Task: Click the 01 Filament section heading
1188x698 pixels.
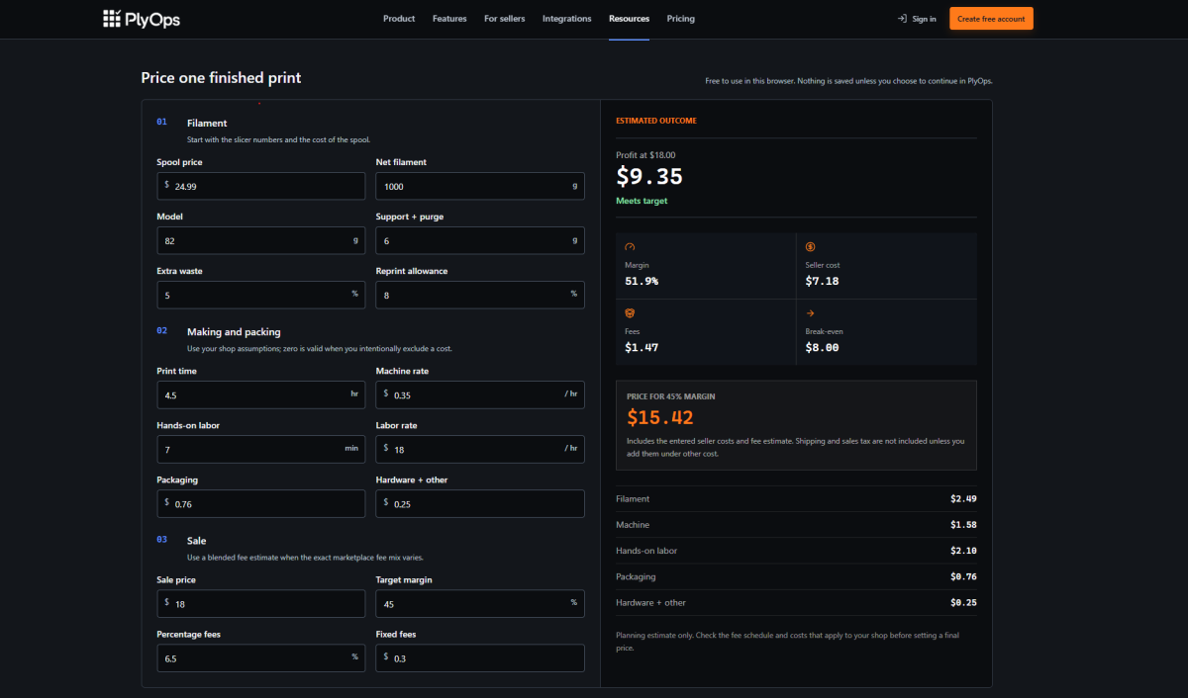Action: [192, 123]
